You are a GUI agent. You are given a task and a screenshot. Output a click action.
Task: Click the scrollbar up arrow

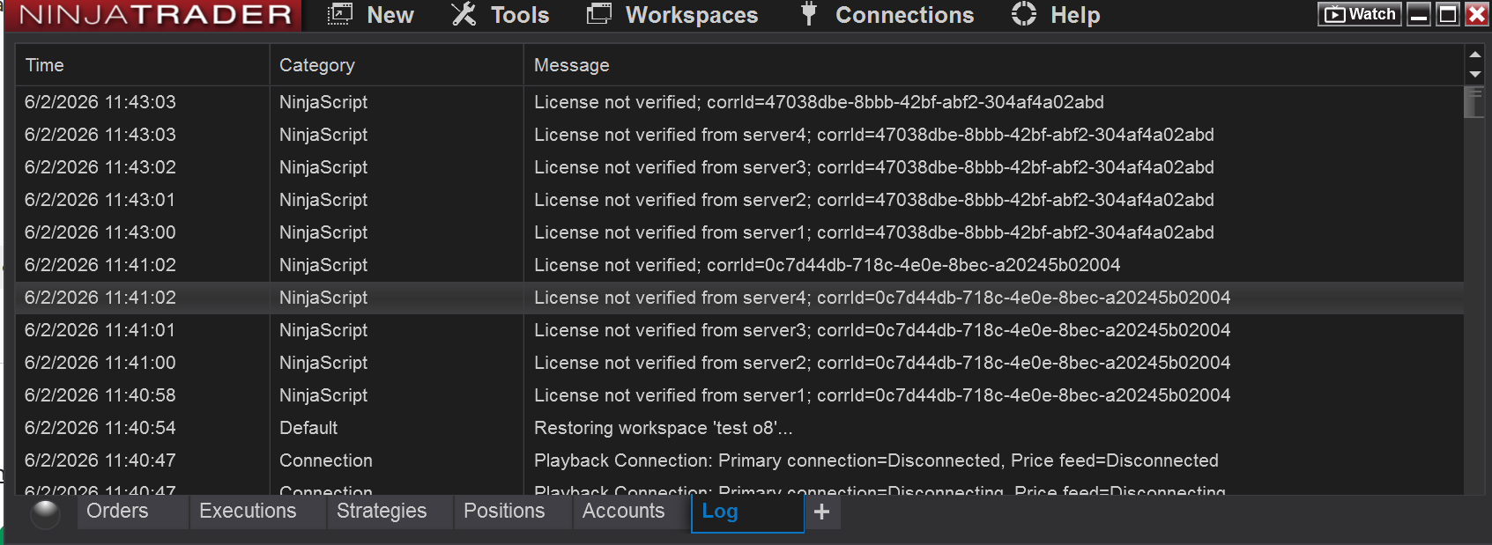coord(1474,55)
